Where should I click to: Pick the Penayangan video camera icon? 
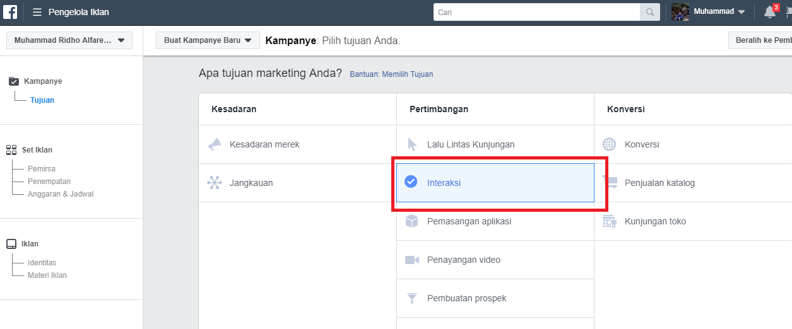412,260
